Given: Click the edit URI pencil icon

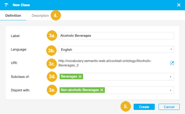Looking at the screenshot, I should coord(172,63).
